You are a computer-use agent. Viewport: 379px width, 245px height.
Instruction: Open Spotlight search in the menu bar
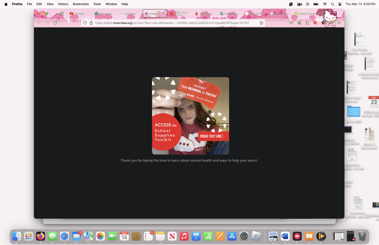coord(333,4)
